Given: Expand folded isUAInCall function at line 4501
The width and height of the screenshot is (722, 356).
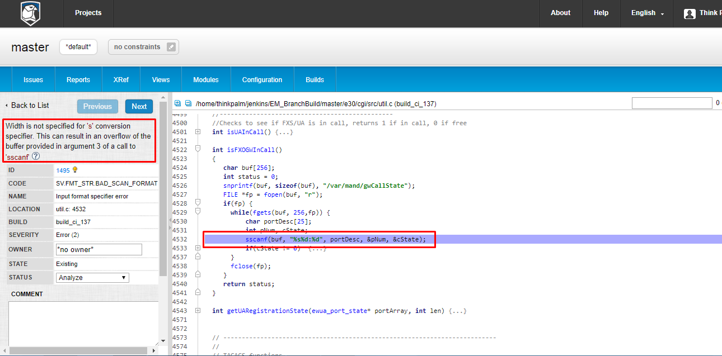Looking at the screenshot, I should 198,132.
